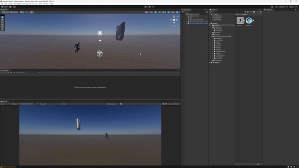Open the Help menu

(x=51, y=4)
